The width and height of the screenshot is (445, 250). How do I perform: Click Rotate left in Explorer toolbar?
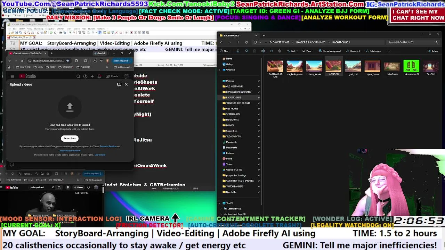353,51
